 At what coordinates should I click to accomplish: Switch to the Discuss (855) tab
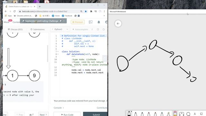click(x=15, y=29)
